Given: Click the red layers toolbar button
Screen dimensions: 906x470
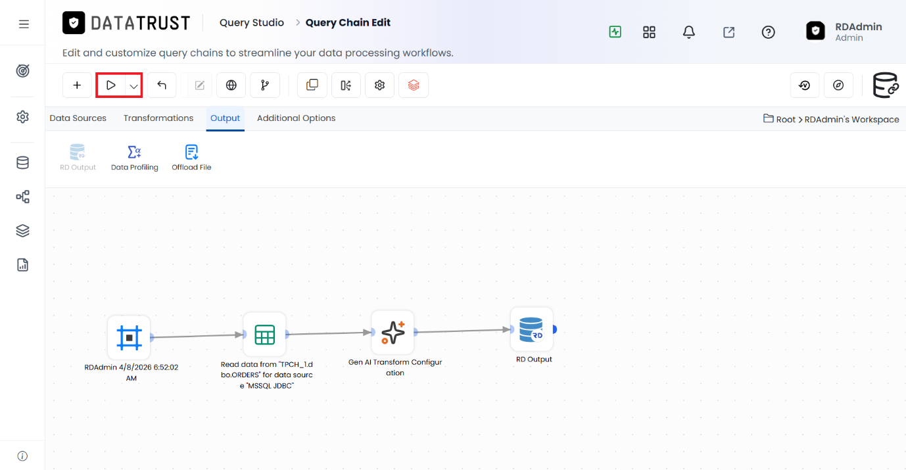Looking at the screenshot, I should [x=414, y=85].
